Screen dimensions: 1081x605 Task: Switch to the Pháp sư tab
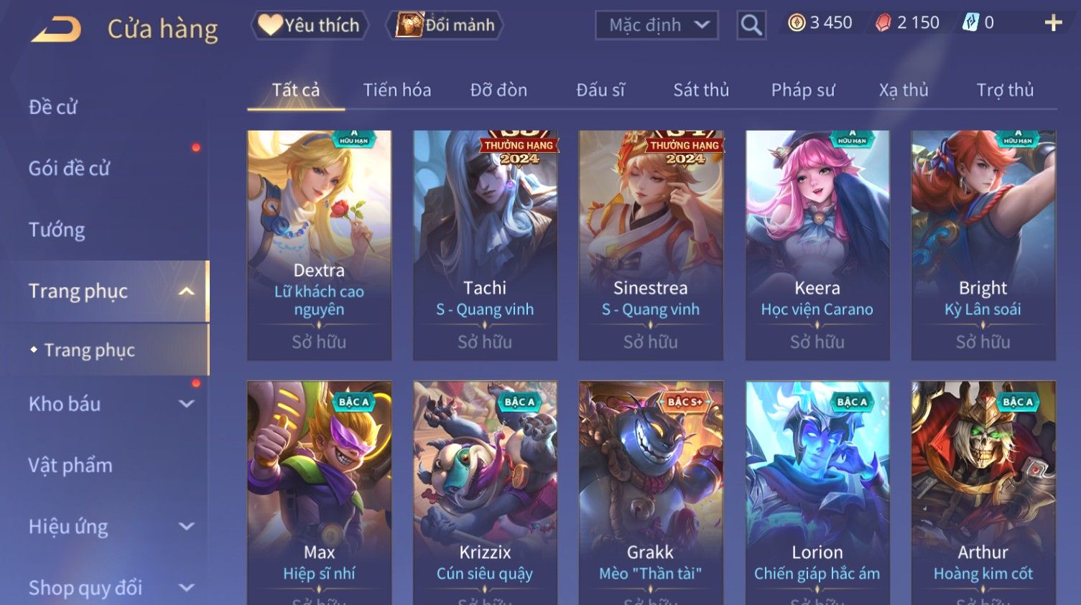pyautogui.click(x=803, y=90)
